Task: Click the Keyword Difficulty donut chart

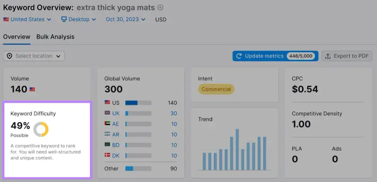Action: (x=41, y=129)
